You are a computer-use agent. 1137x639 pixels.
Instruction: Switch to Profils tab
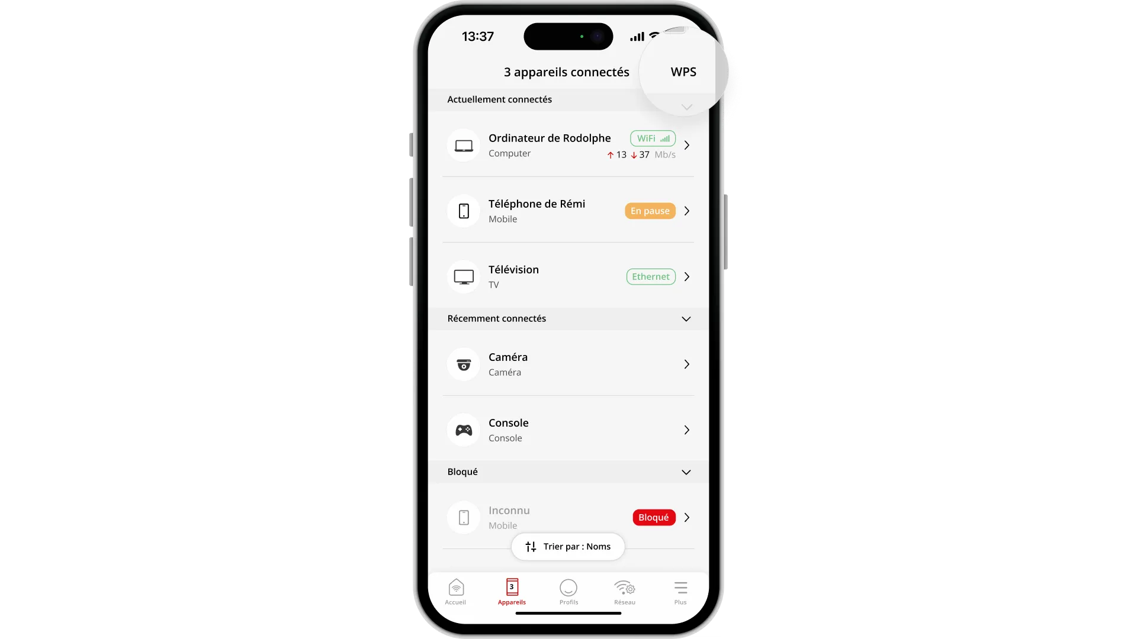[568, 592]
